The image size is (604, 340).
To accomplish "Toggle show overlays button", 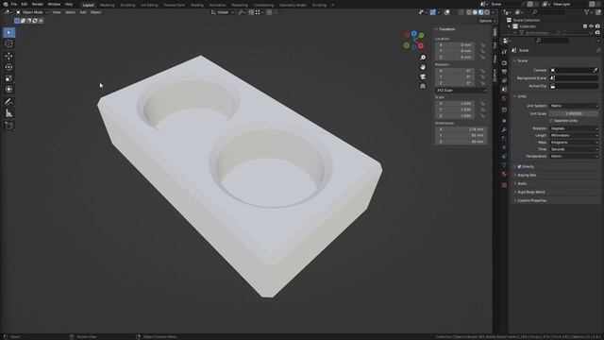I will click(446, 12).
